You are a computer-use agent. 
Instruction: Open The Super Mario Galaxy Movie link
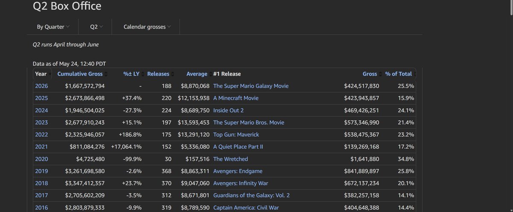[251, 86]
